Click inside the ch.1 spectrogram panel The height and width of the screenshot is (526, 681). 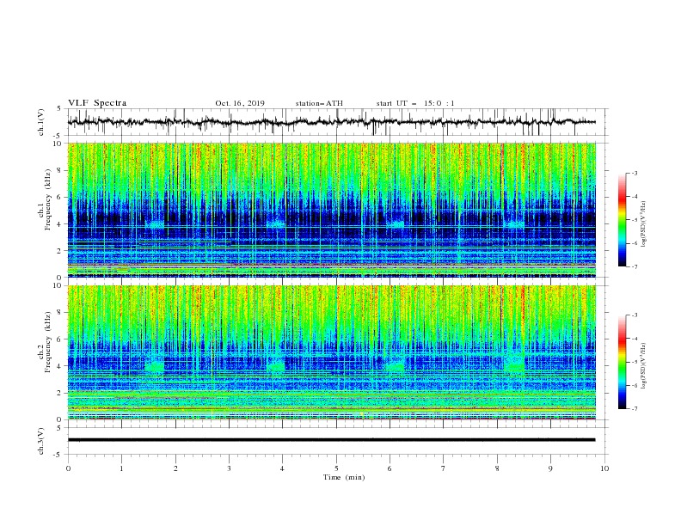point(331,210)
